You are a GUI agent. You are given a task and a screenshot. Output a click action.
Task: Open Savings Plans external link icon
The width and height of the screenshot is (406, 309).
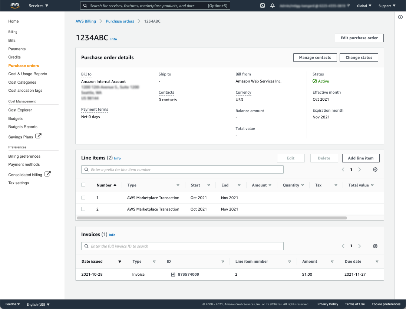point(38,136)
